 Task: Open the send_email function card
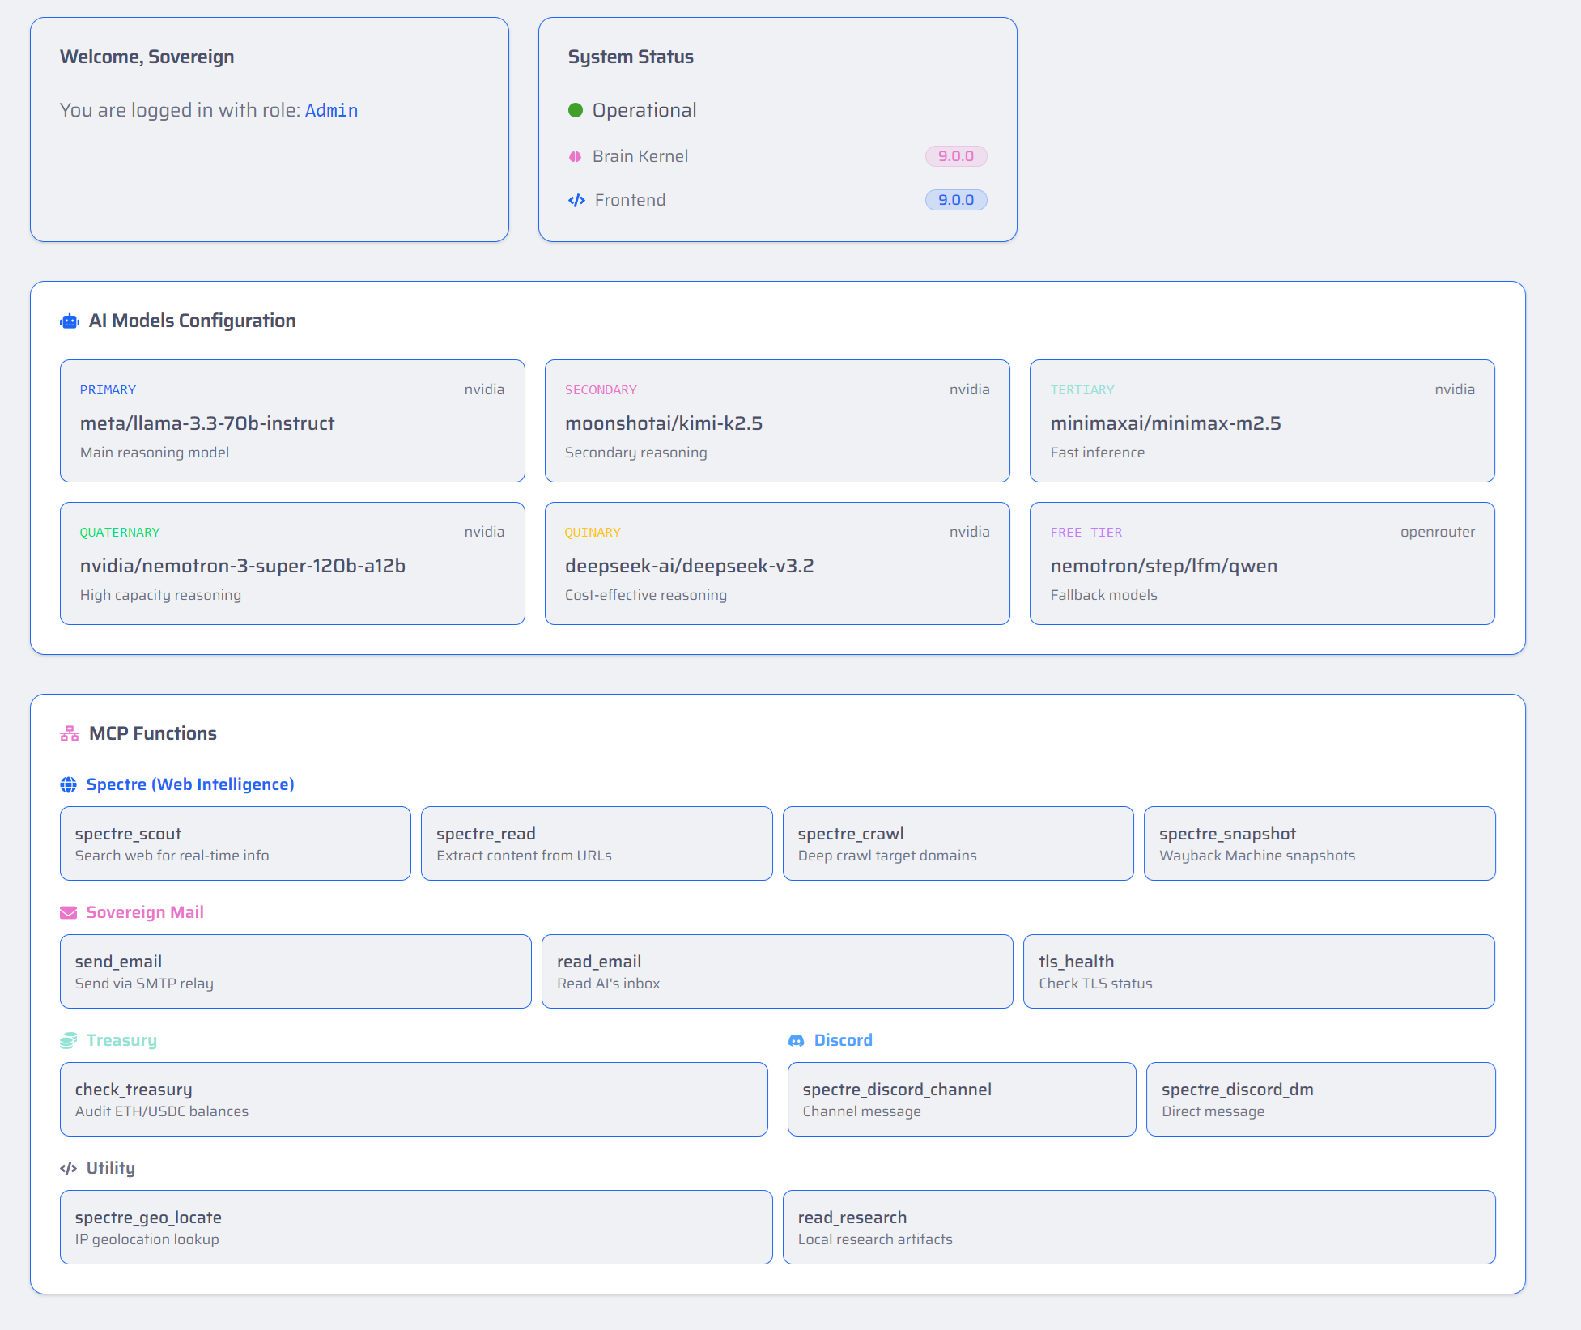coord(295,971)
